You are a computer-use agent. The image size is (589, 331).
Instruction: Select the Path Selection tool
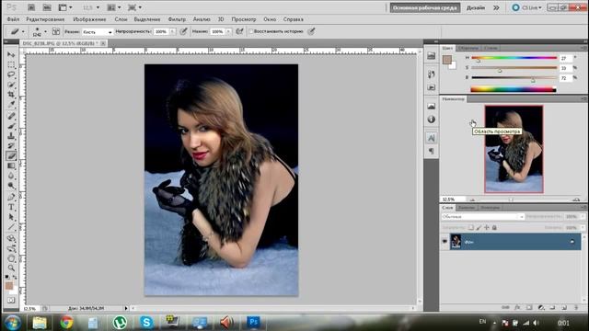click(x=11, y=217)
